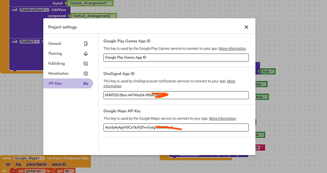This screenshot has width=327, height=173.
Task: Expand the RelativeView1 component dropdown
Action: pos(46,10)
